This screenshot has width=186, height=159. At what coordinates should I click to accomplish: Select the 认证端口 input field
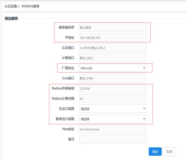tap(113, 48)
